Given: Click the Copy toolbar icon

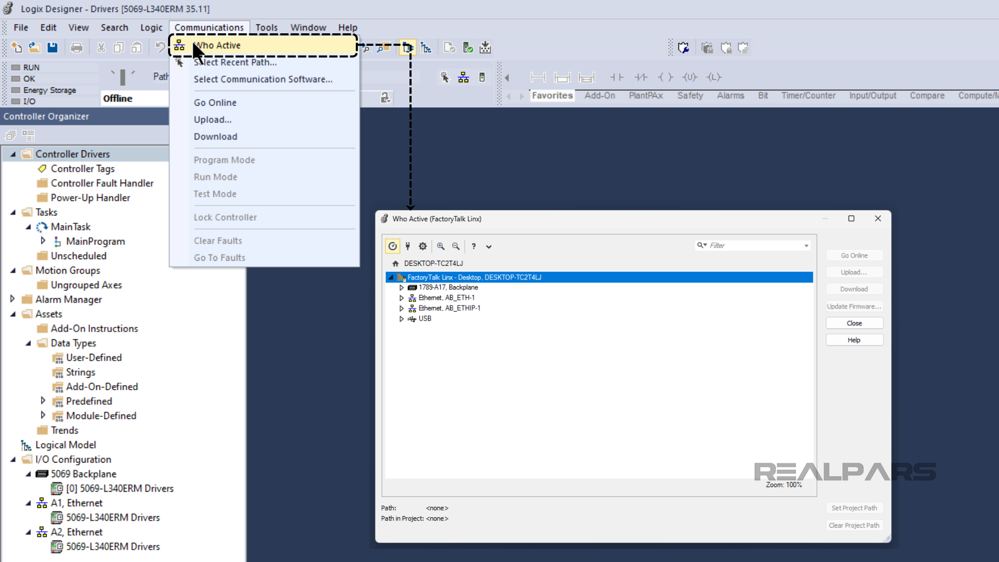Looking at the screenshot, I should pyautogui.click(x=119, y=48).
